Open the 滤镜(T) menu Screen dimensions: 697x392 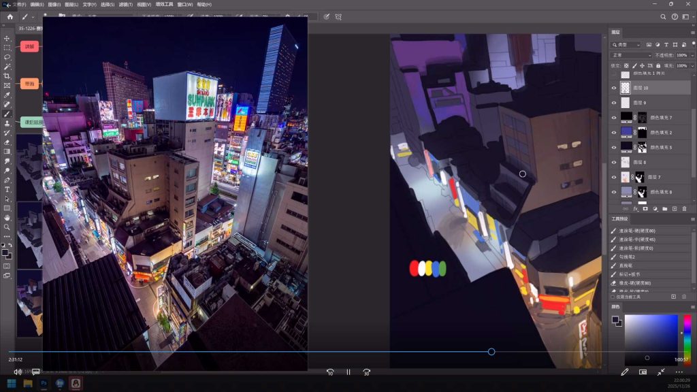(125, 4)
